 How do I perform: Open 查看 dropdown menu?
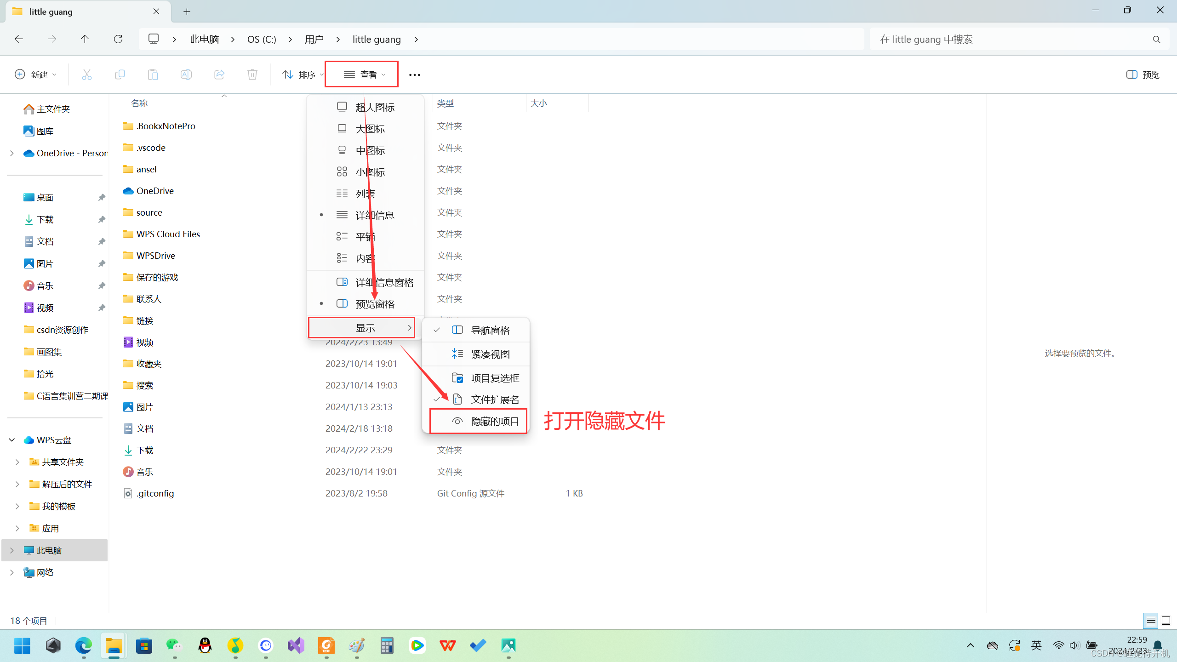[364, 74]
